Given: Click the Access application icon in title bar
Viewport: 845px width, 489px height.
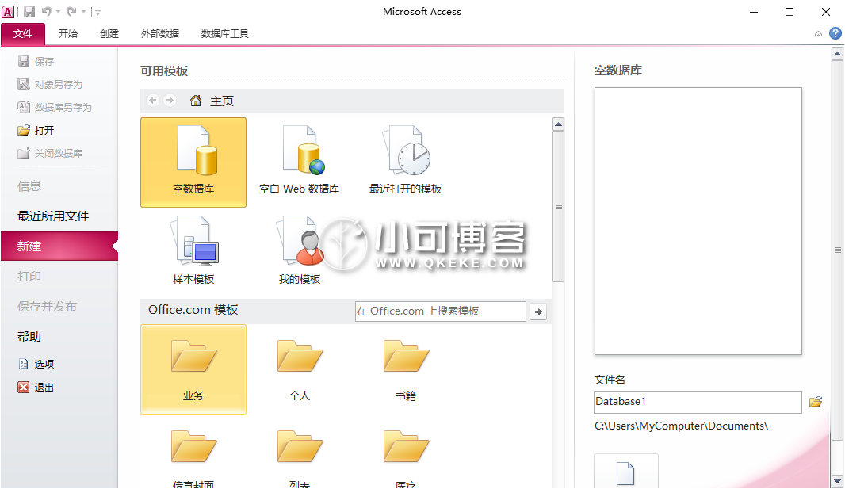Looking at the screenshot, I should click(8, 11).
